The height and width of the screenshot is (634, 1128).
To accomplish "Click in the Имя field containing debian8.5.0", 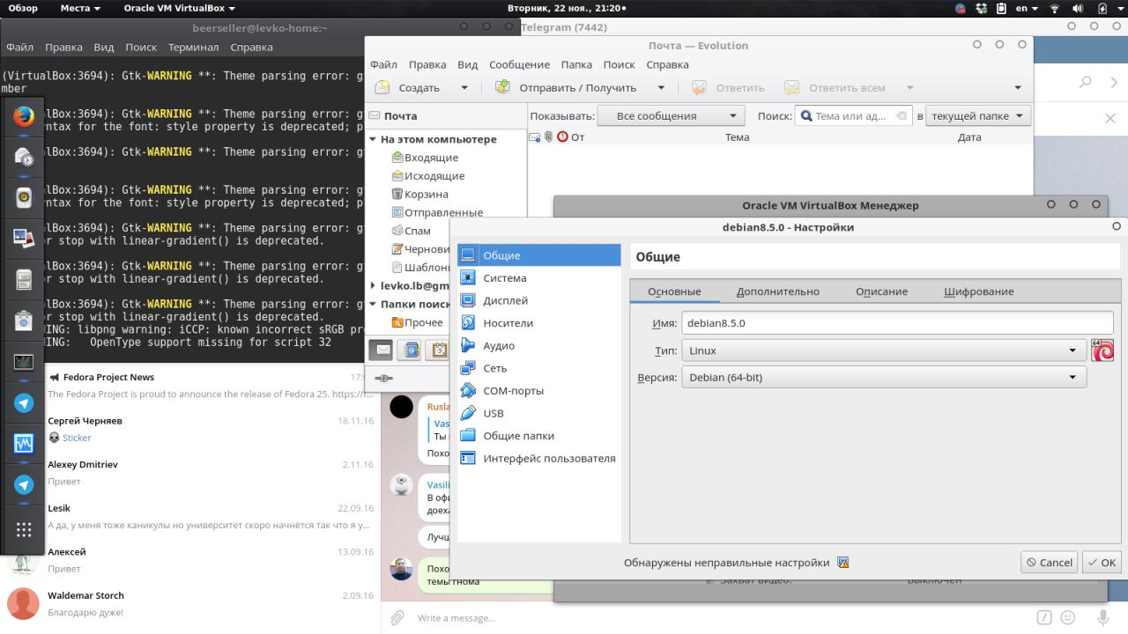I will coord(897,323).
